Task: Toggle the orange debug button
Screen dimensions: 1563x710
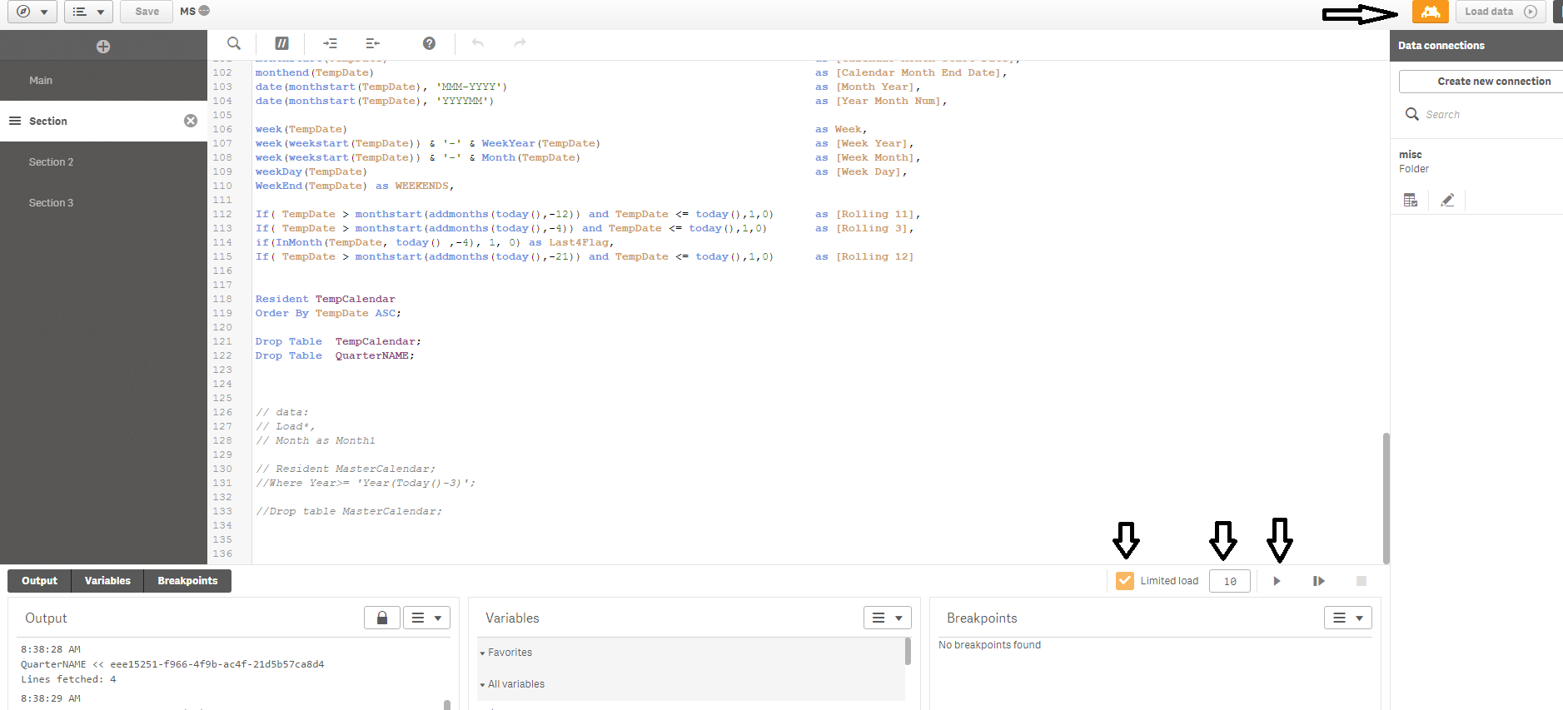Action: [x=1430, y=12]
